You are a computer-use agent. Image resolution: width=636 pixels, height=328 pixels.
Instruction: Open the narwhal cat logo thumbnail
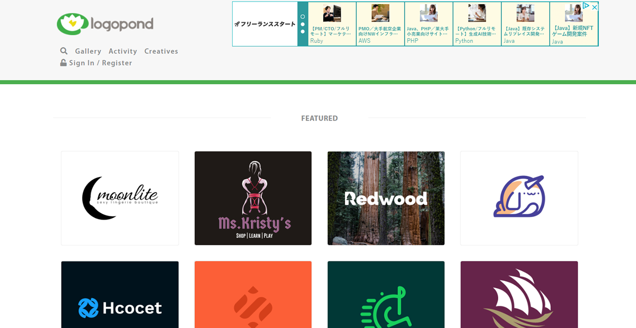(x=519, y=198)
